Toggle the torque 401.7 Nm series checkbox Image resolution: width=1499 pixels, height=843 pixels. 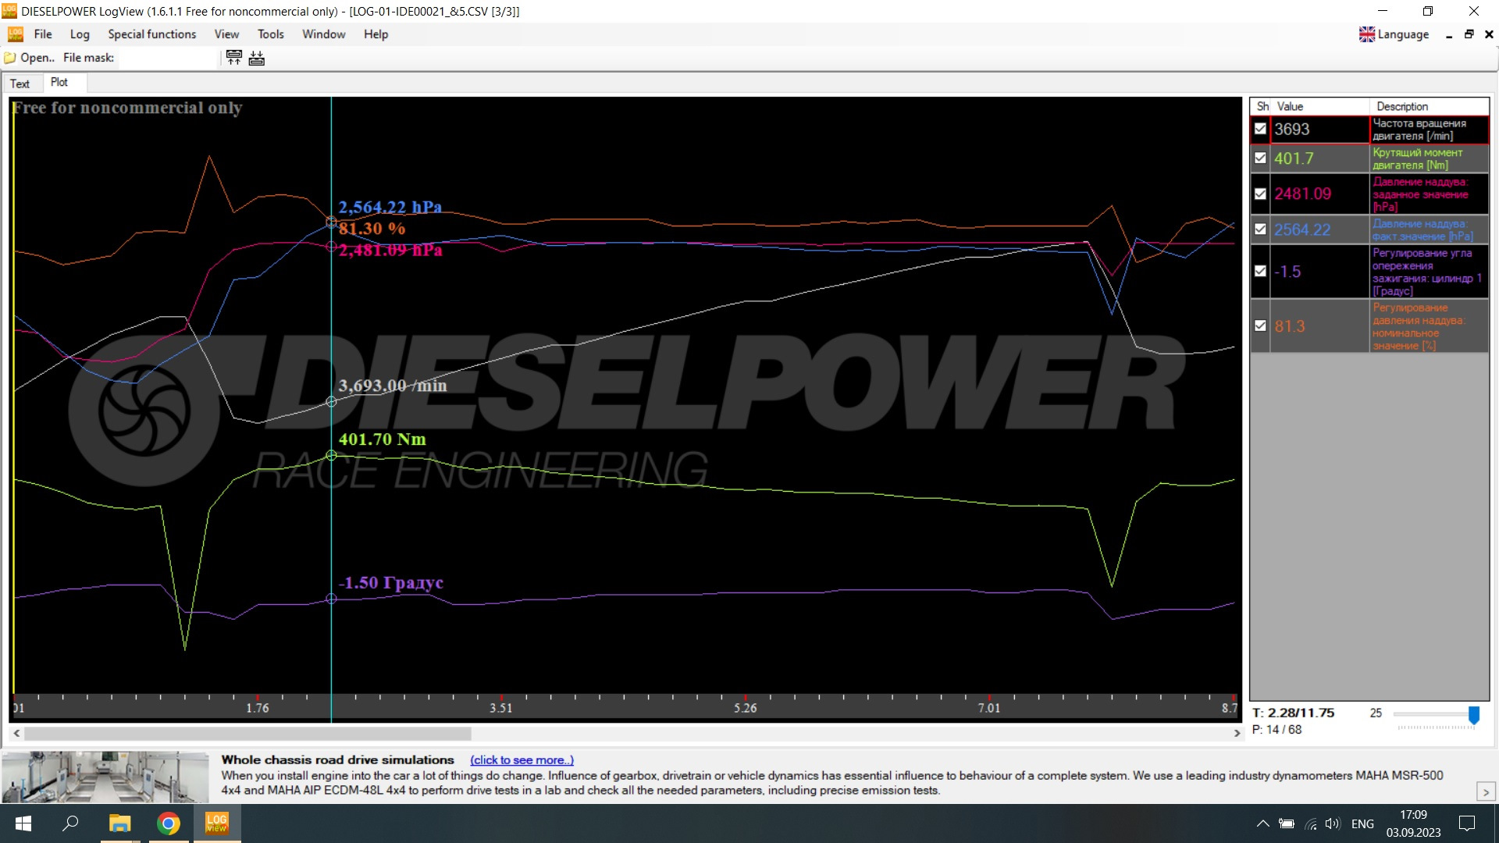(1260, 158)
